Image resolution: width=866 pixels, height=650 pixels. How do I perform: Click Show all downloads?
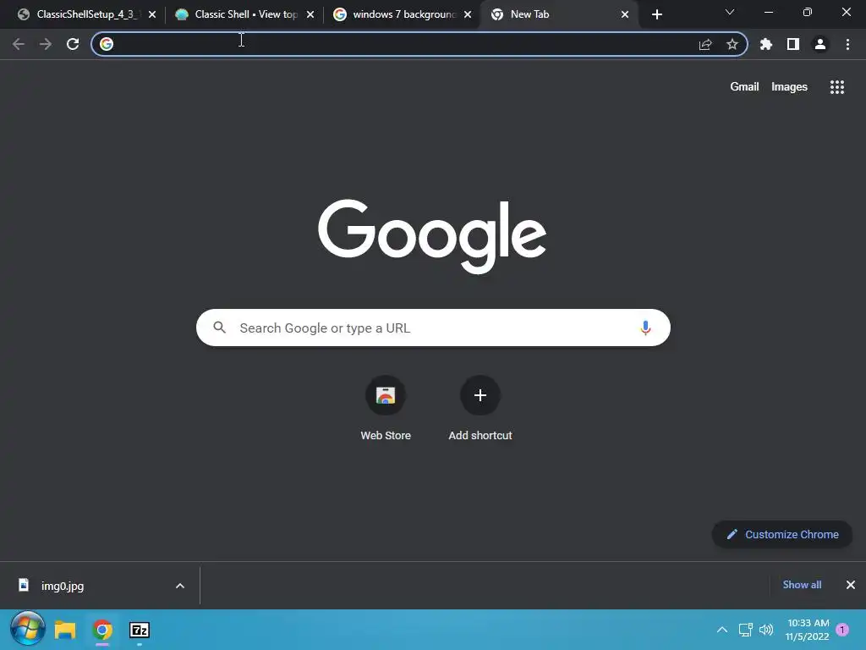click(802, 585)
